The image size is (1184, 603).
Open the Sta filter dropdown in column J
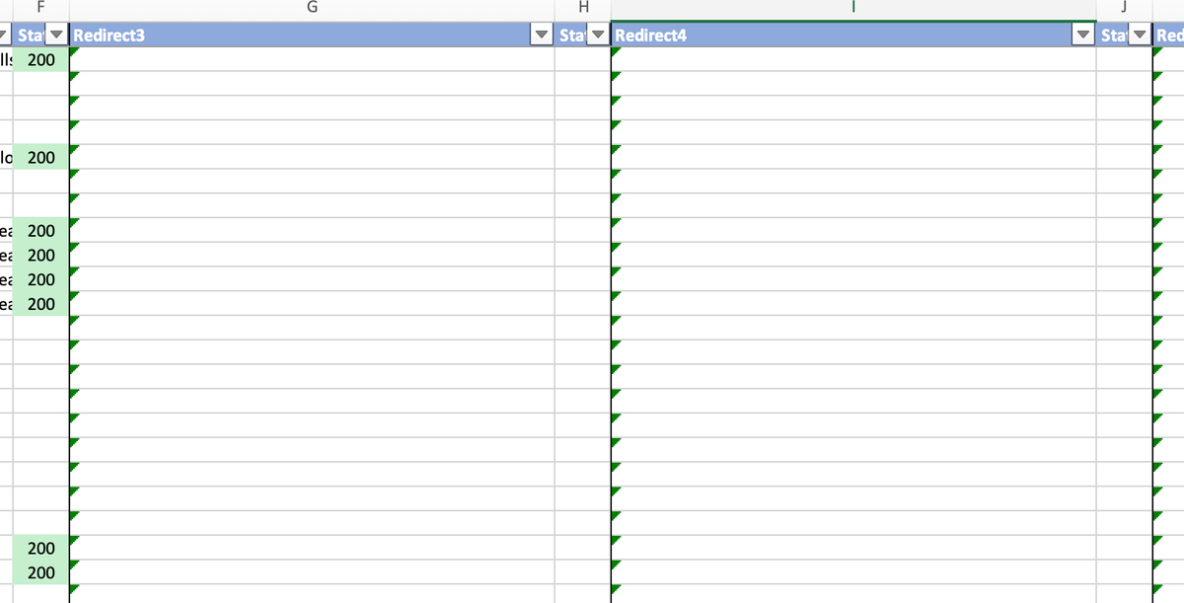click(x=1140, y=36)
